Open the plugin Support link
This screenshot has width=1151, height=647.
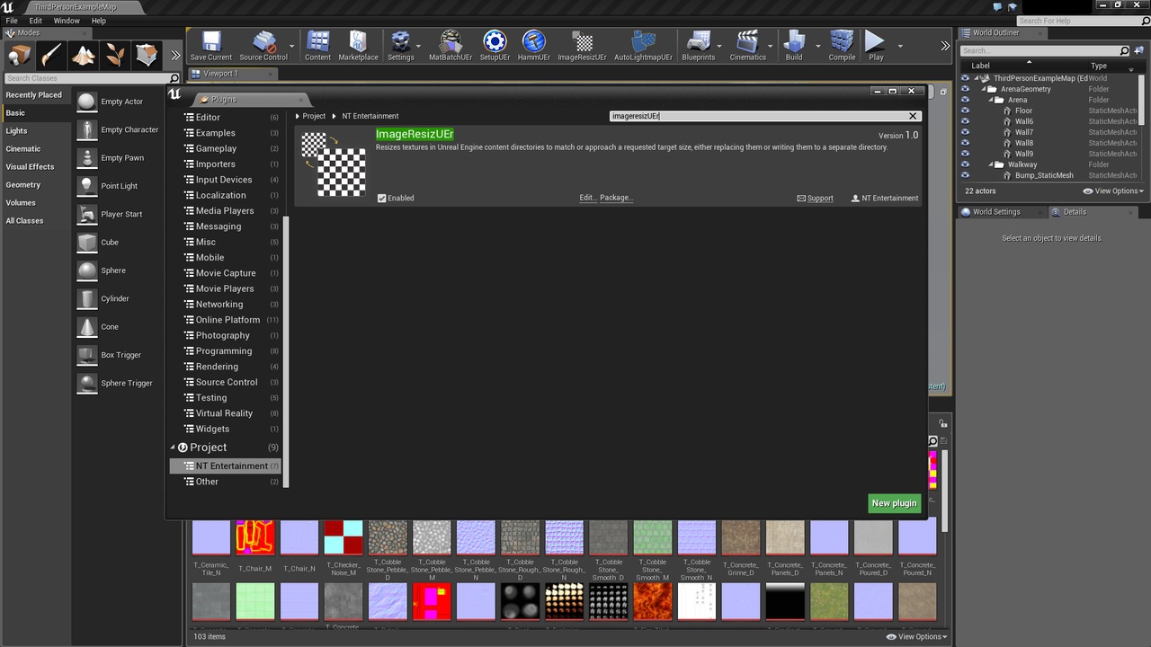pyautogui.click(x=816, y=199)
